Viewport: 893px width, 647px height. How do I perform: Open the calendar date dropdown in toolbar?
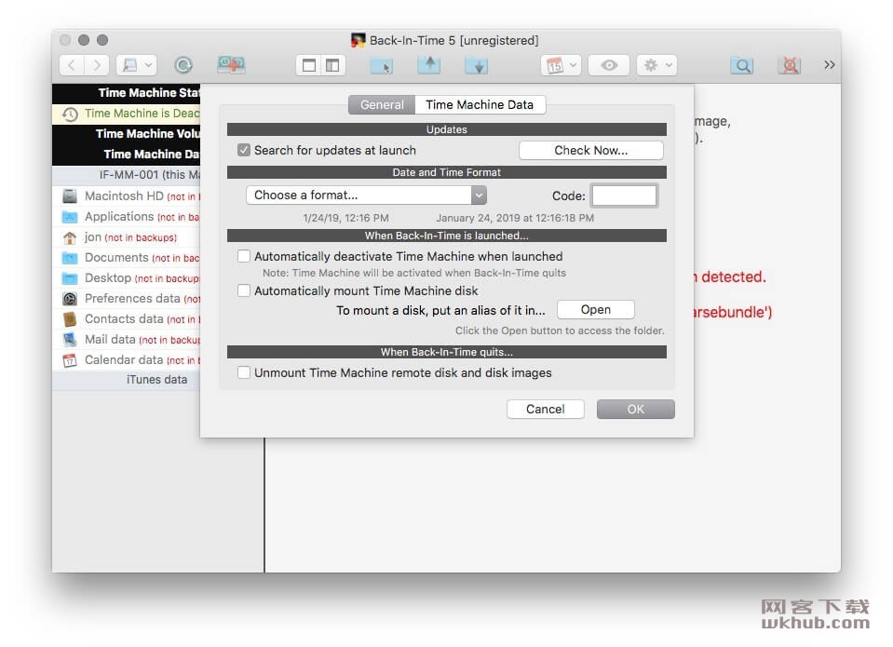coord(561,65)
